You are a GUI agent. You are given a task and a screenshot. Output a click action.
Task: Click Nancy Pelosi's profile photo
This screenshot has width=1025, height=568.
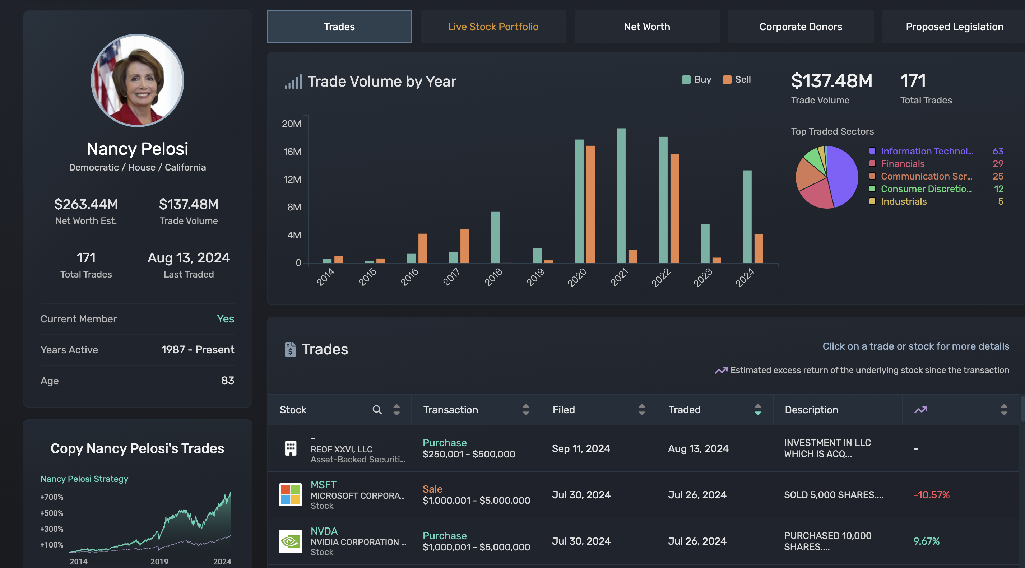coord(137,80)
